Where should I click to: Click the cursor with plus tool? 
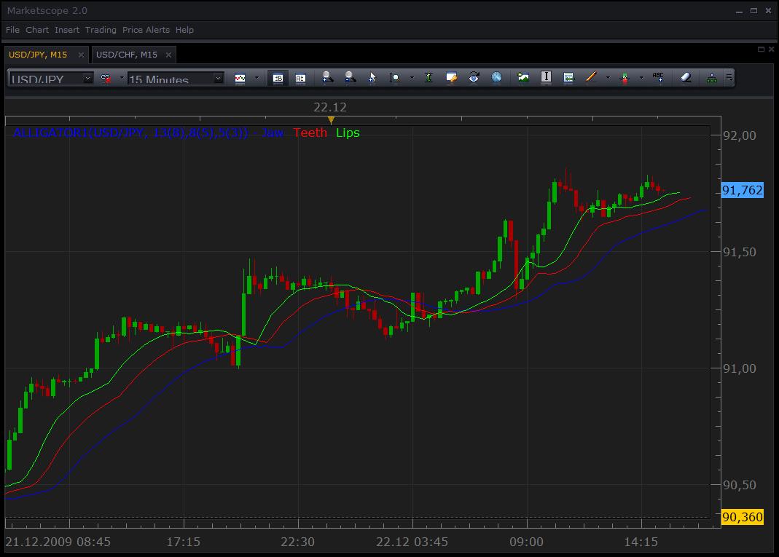point(372,77)
